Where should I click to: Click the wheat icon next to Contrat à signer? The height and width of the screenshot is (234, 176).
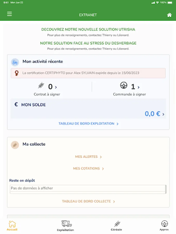pos(41,85)
